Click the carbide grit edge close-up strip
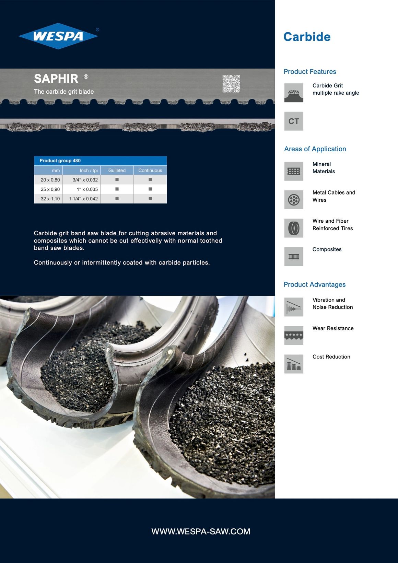 pos(137,126)
